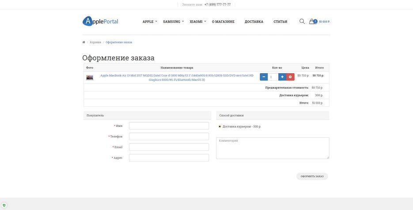Image resolution: width=413 pixels, height=210 pixels.
Task: Click cart total 51 010 р. in header
Action: pyautogui.click(x=325, y=22)
